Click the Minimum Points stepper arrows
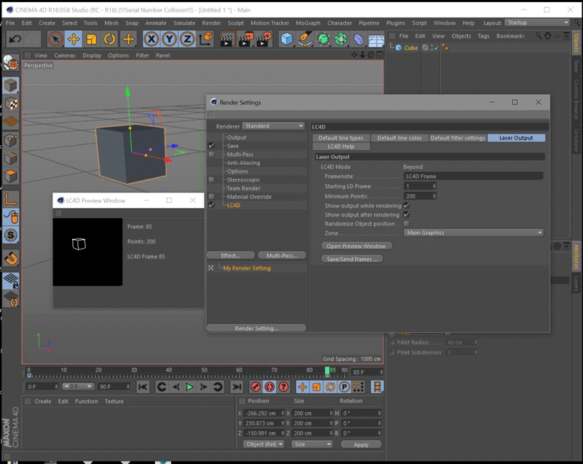Viewport: 583px width, 464px height. [x=434, y=196]
